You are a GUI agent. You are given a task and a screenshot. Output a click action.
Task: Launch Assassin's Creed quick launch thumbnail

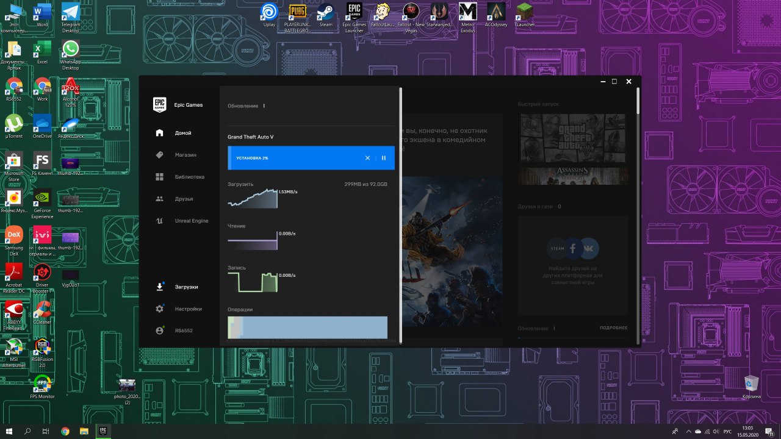pyautogui.click(x=572, y=176)
